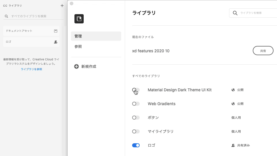Click the ライブラリ page heading
Viewport: 277px width, 156px height.
(144, 13)
